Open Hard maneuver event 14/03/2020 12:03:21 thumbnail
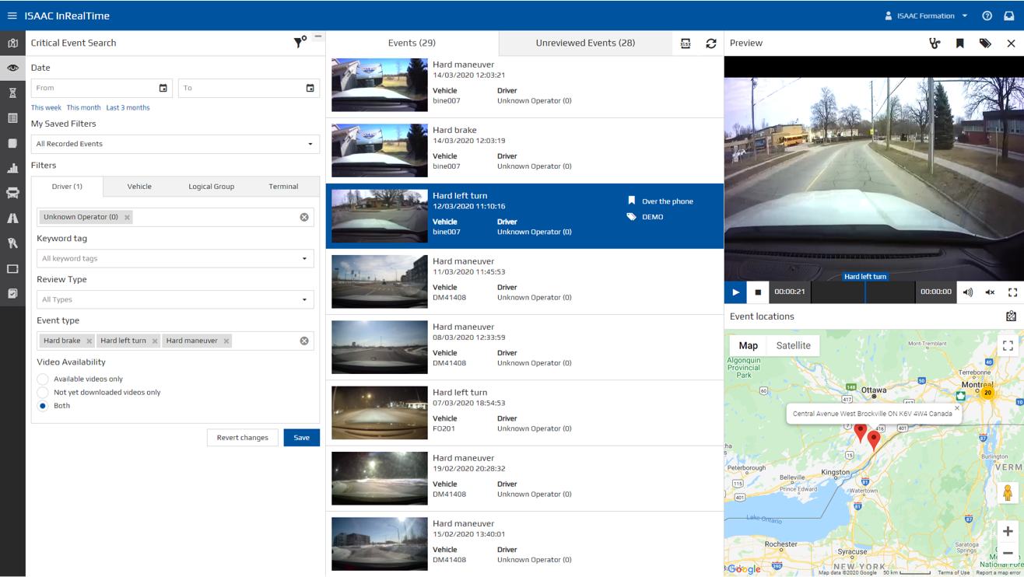The height and width of the screenshot is (577, 1024). coord(380,84)
